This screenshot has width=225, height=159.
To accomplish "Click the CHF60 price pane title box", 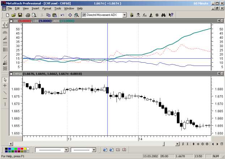I will tap(11, 74).
